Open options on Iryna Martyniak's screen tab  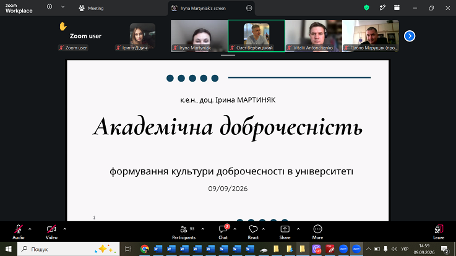[249, 8]
